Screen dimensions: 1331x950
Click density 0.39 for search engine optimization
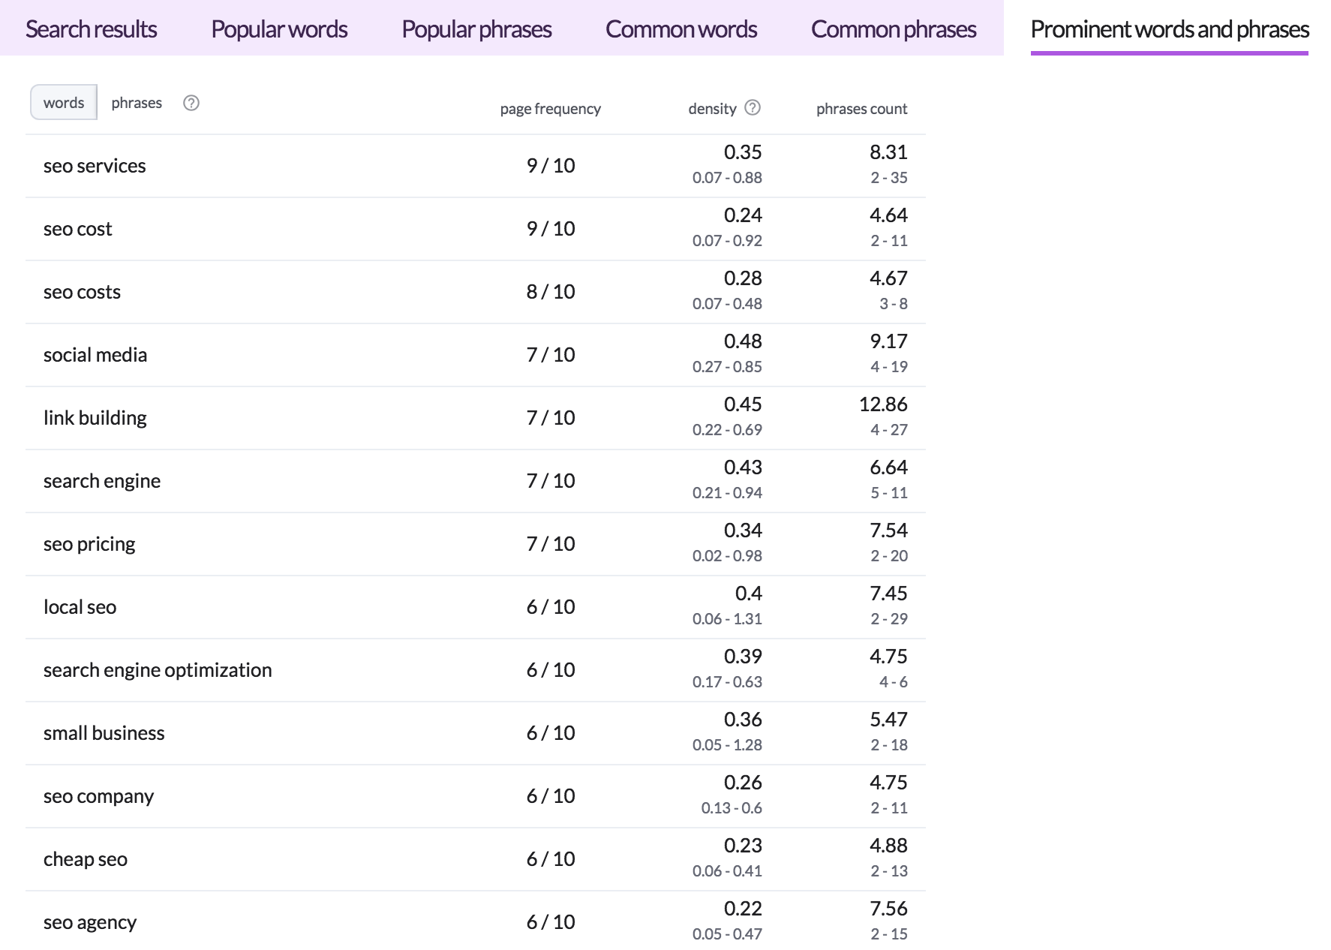(743, 657)
